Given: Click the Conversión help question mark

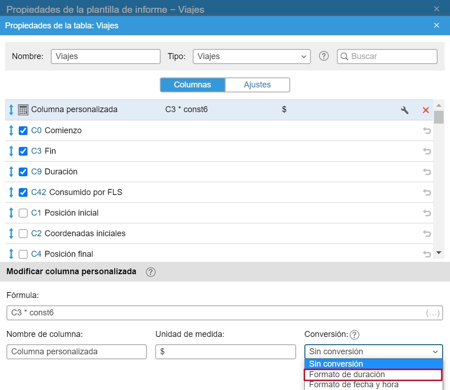Looking at the screenshot, I should (354, 335).
